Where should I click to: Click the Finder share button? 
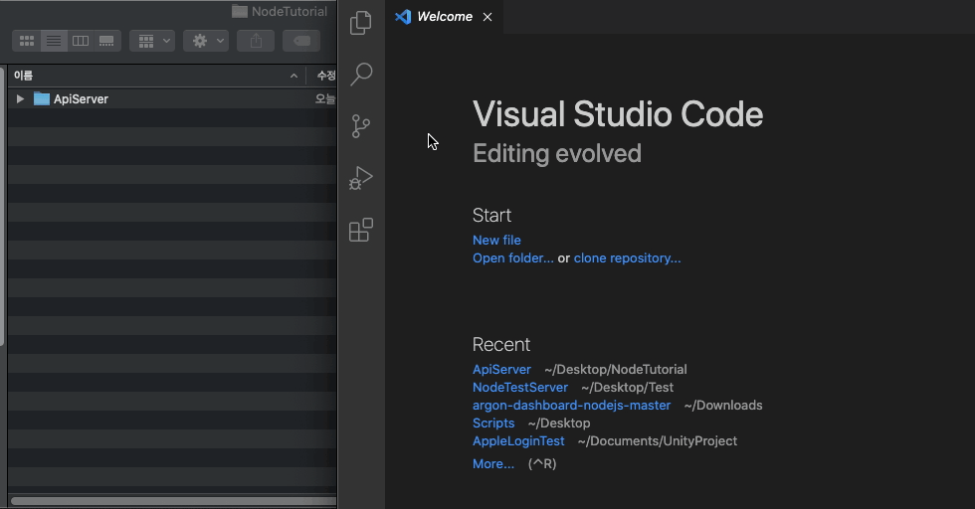pyautogui.click(x=256, y=41)
